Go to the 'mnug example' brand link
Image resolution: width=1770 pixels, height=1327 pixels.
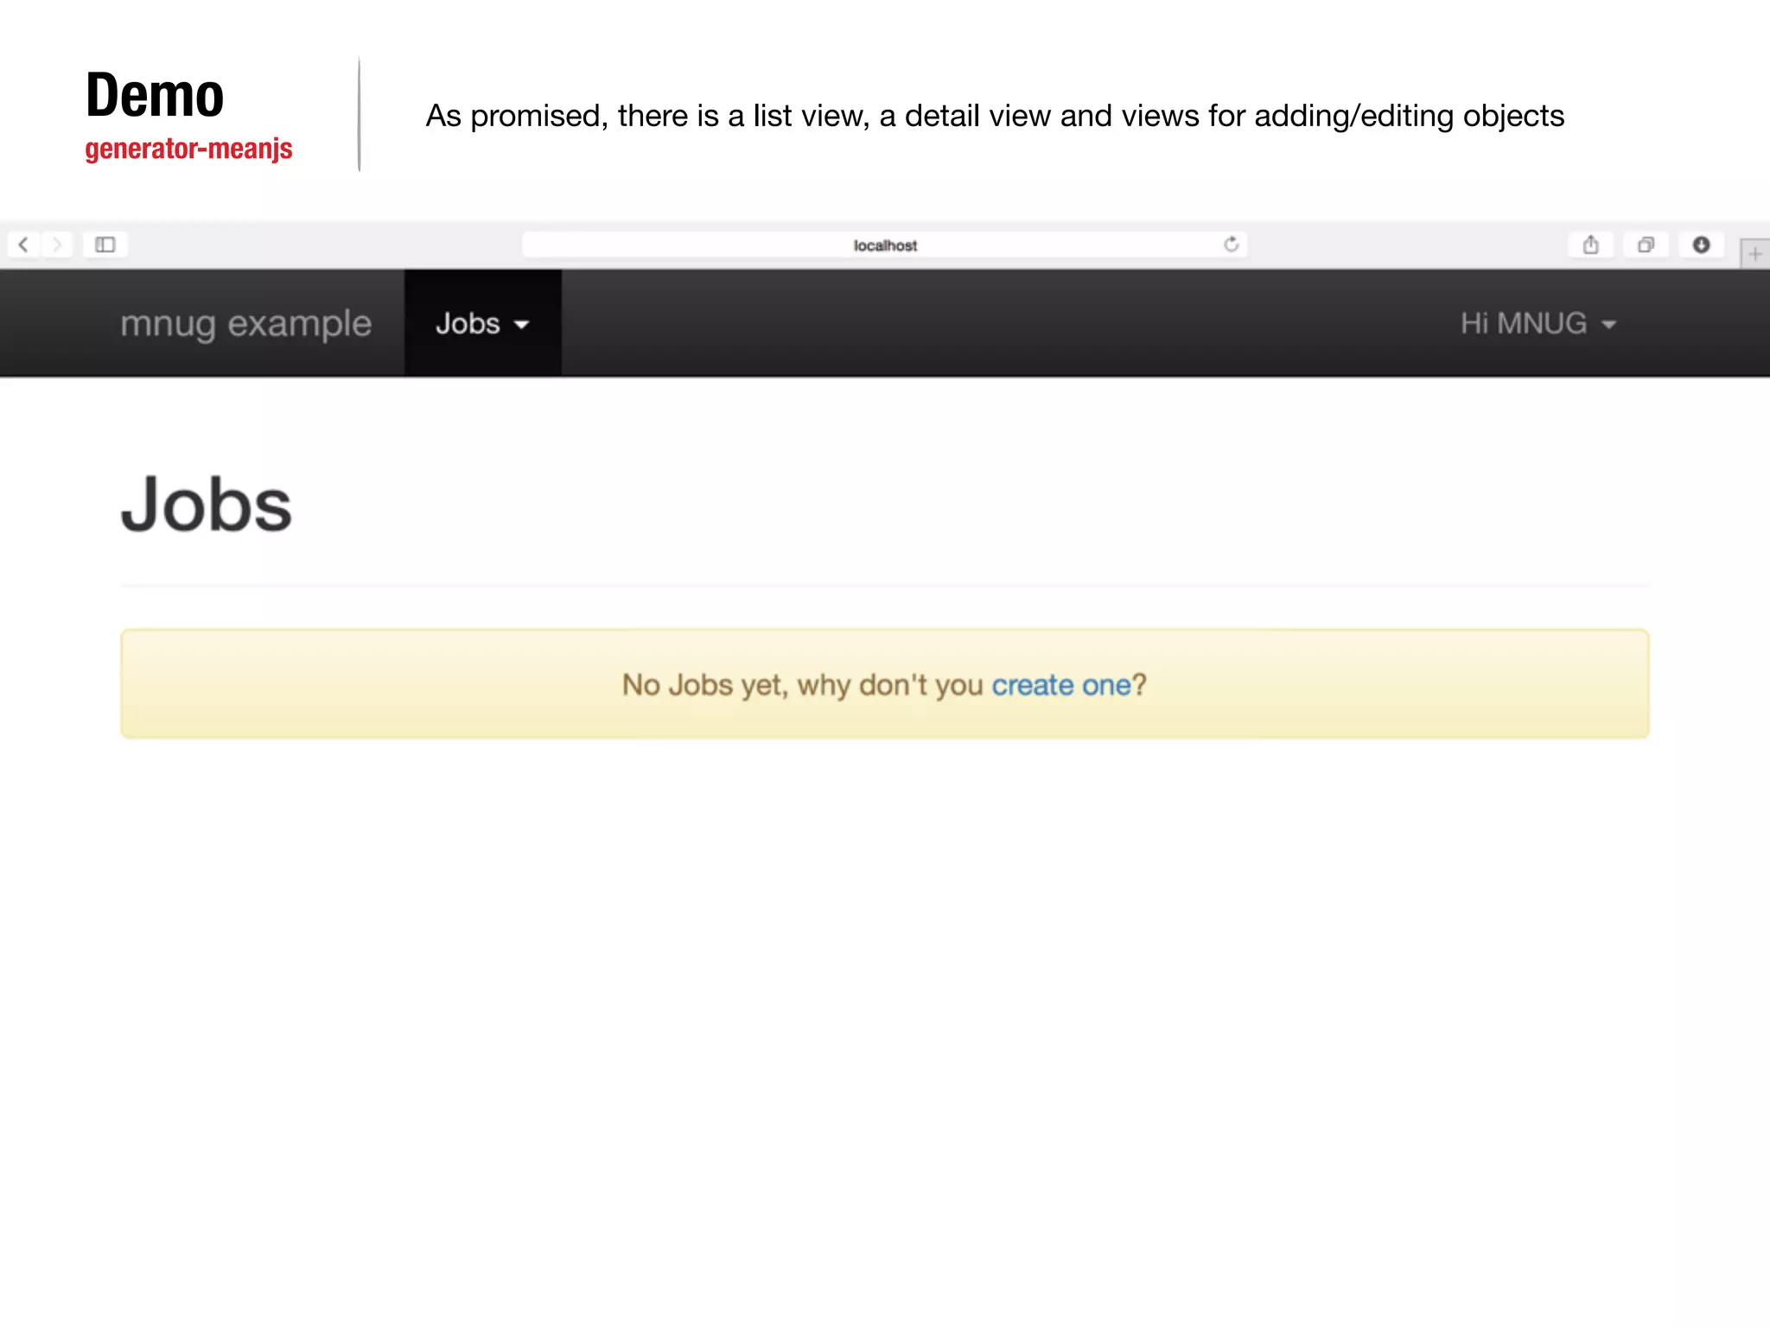point(245,324)
